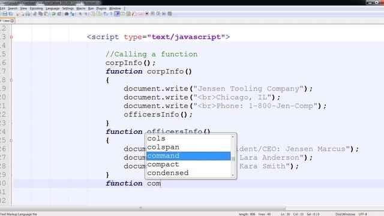The height and width of the screenshot is (216, 384).
Task: Open the Settings menu
Action: [68, 8]
